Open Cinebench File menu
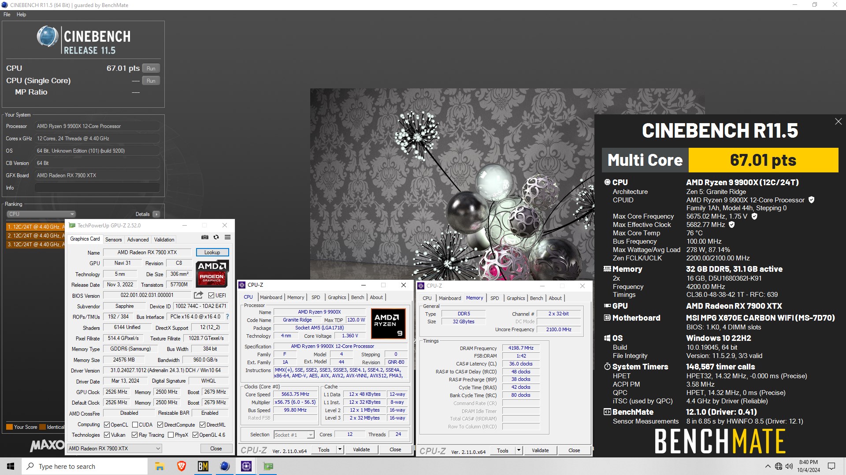The image size is (846, 475). click(x=7, y=15)
